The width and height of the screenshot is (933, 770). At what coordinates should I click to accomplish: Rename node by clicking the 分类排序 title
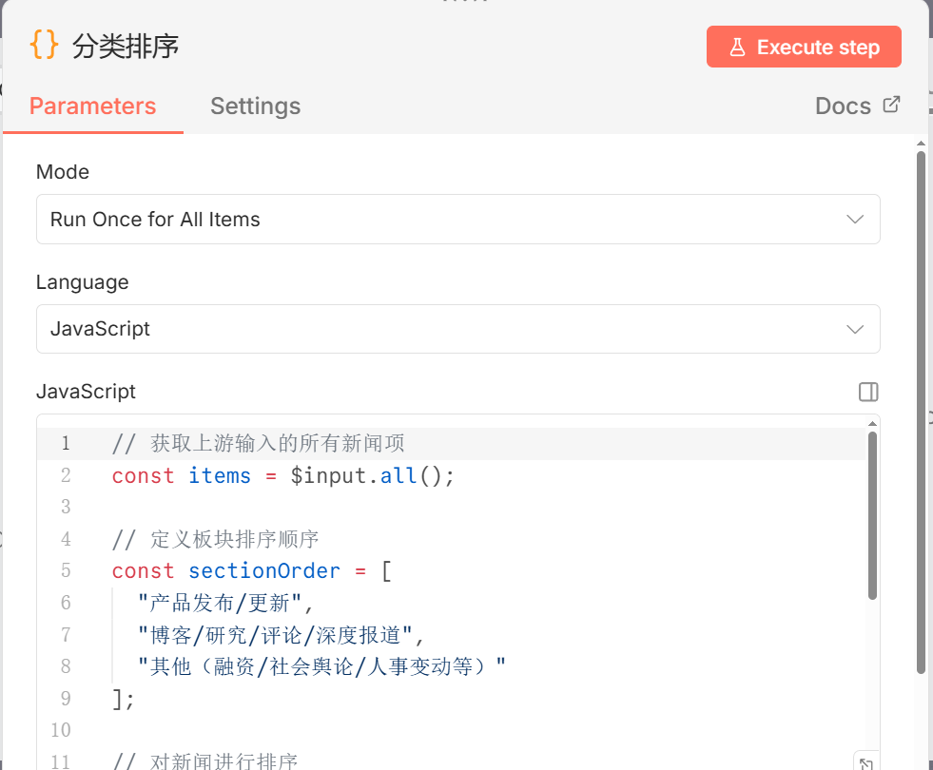click(126, 47)
